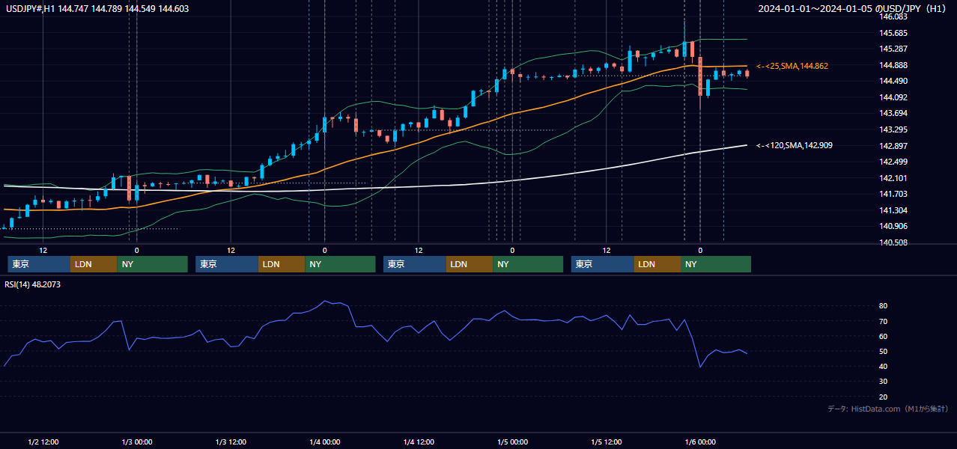957x449 pixels.
Task: Click the RSI 50 level axis label
Action: pos(884,351)
